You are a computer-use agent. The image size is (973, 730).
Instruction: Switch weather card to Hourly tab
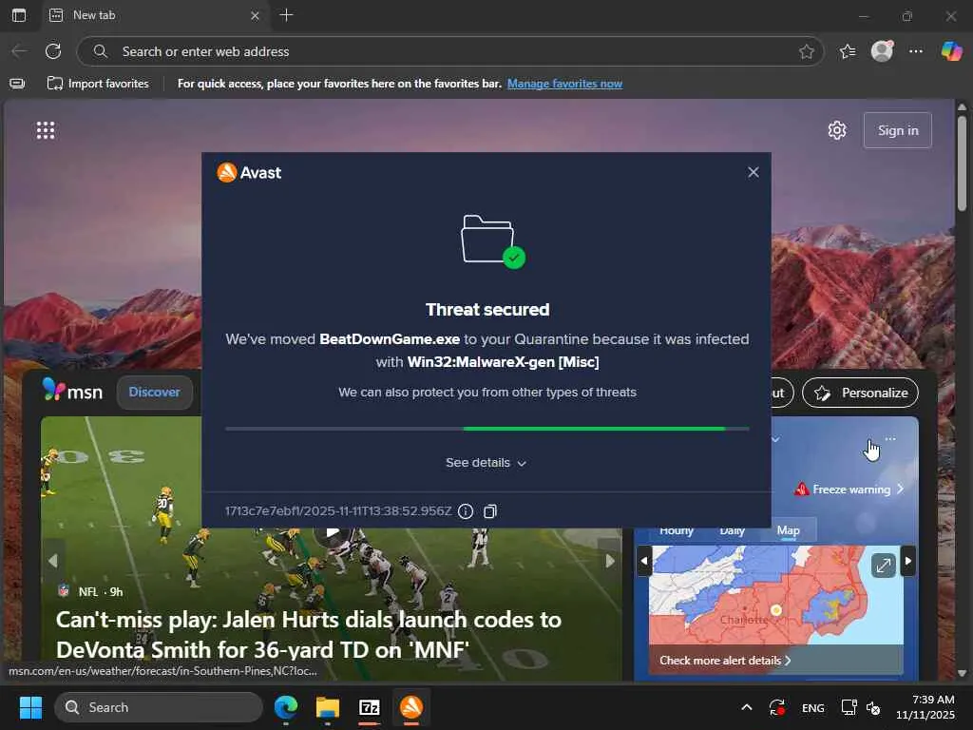tap(676, 531)
